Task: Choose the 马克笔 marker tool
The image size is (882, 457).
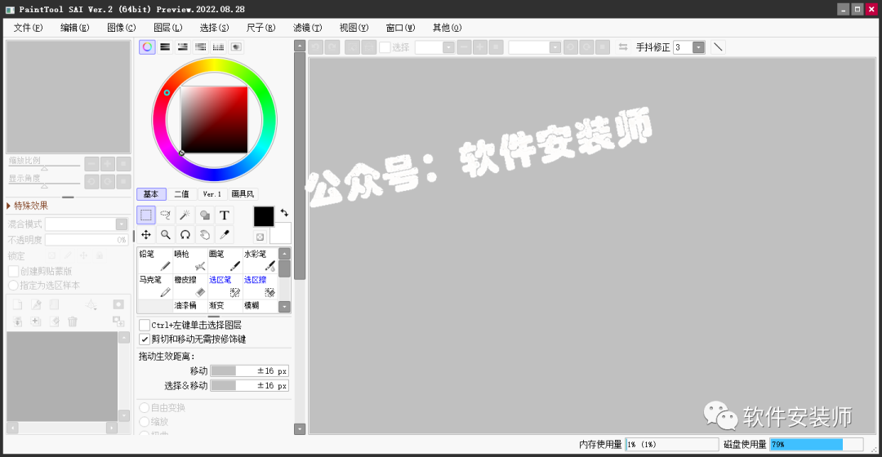Action: coord(154,286)
